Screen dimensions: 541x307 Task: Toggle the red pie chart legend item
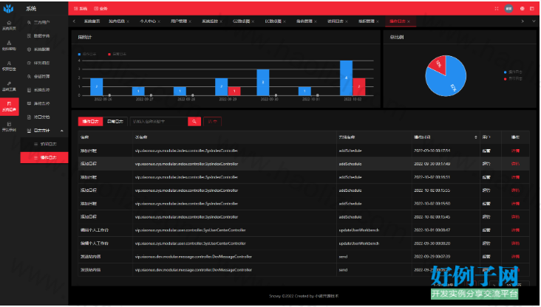(x=513, y=79)
